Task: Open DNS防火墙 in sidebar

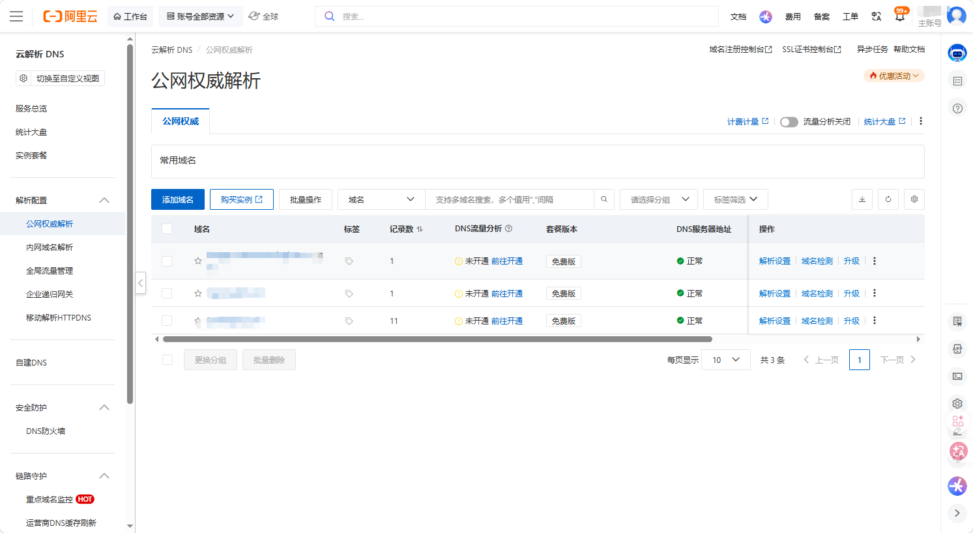Action: 46,431
